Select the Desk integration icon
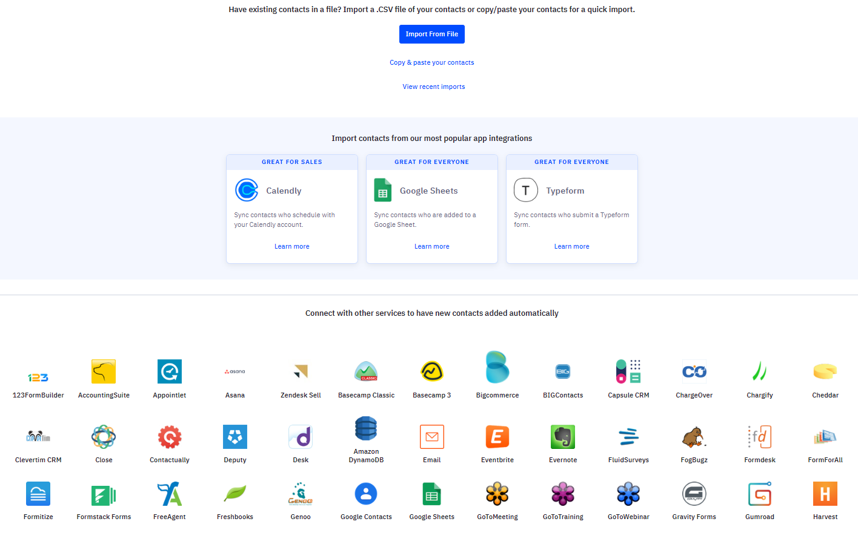This screenshot has width=858, height=533. pos(301,436)
